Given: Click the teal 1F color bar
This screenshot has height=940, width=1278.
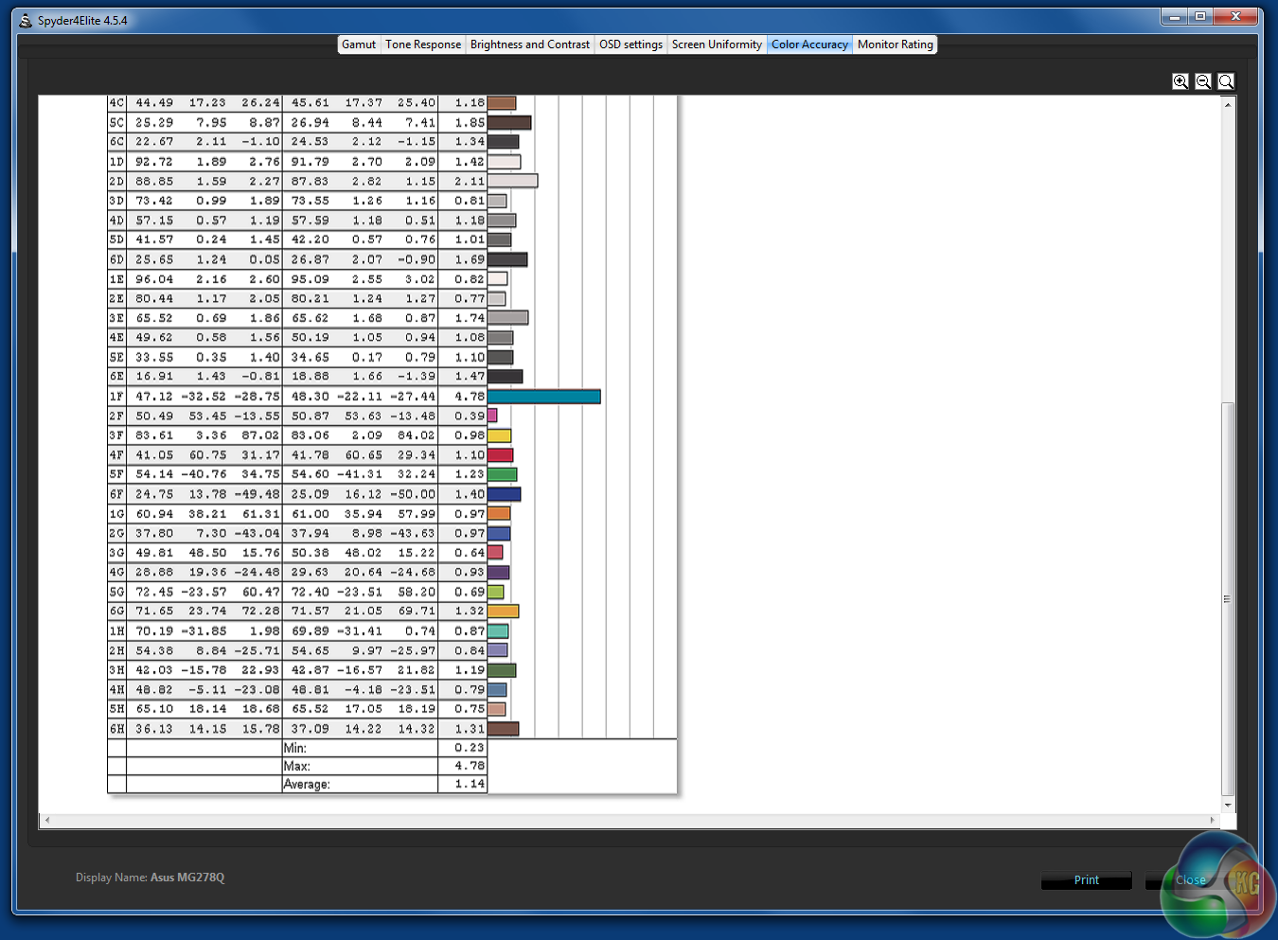Looking at the screenshot, I should (544, 397).
